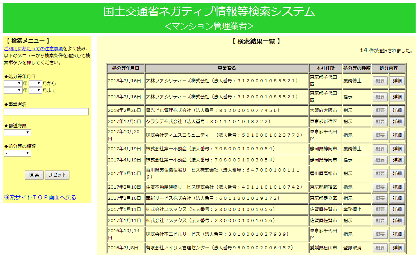Click 概要 for ユメックス 業務停止 row
The width and height of the screenshot is (417, 258).
[380, 210]
